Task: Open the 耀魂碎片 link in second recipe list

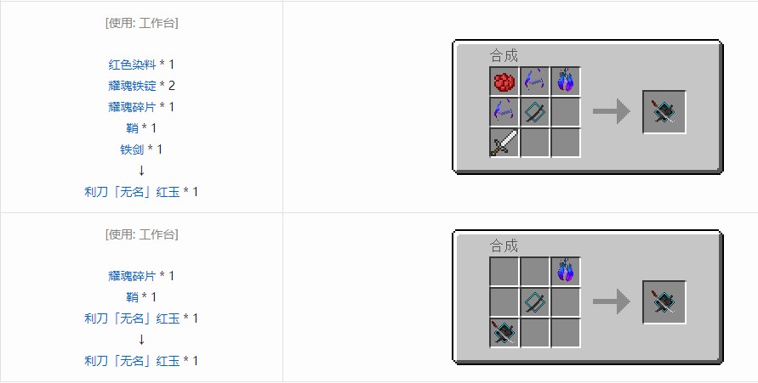Action: [x=132, y=276]
